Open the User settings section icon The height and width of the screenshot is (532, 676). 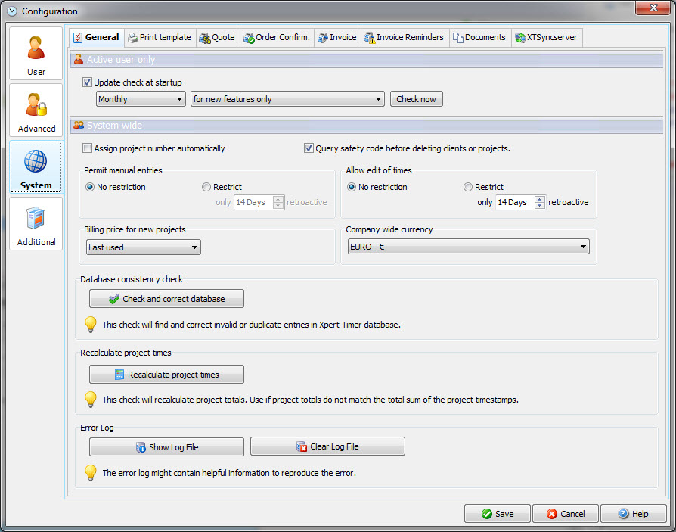pos(36,48)
